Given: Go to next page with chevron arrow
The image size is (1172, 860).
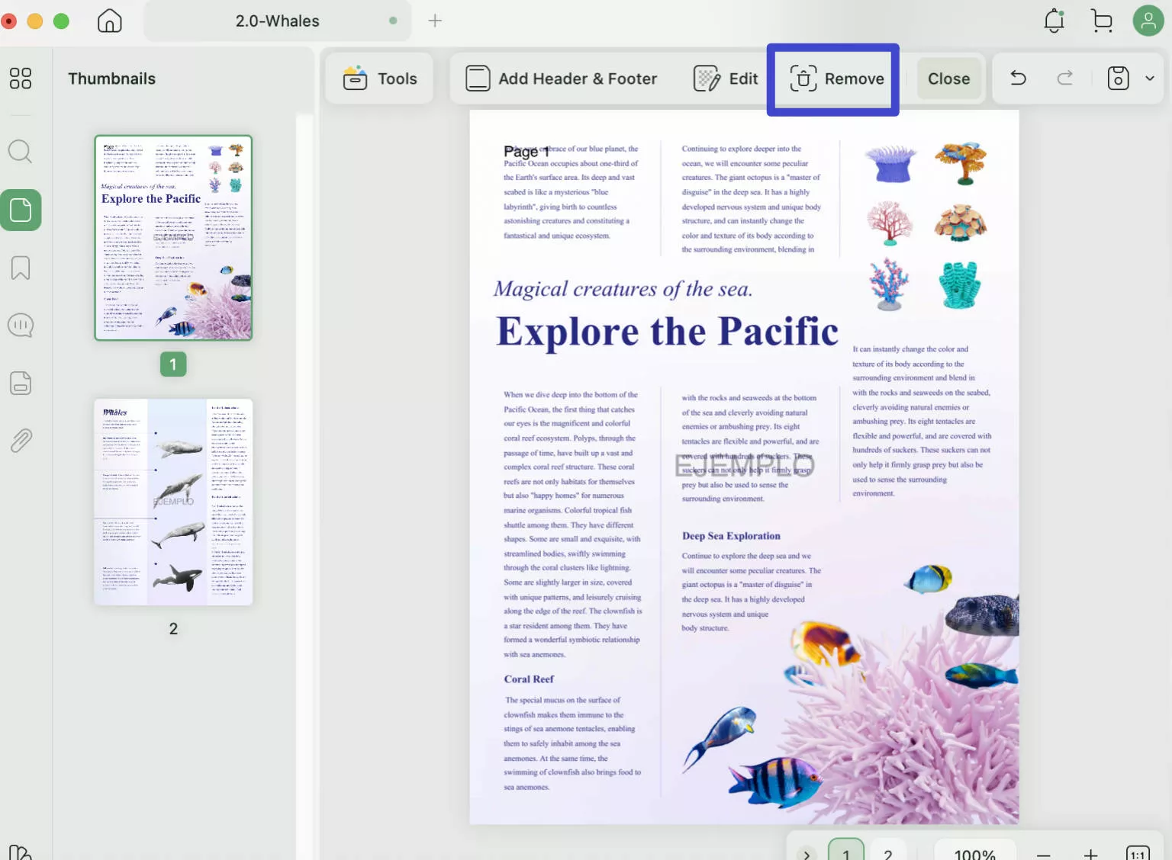Looking at the screenshot, I should point(807,854).
